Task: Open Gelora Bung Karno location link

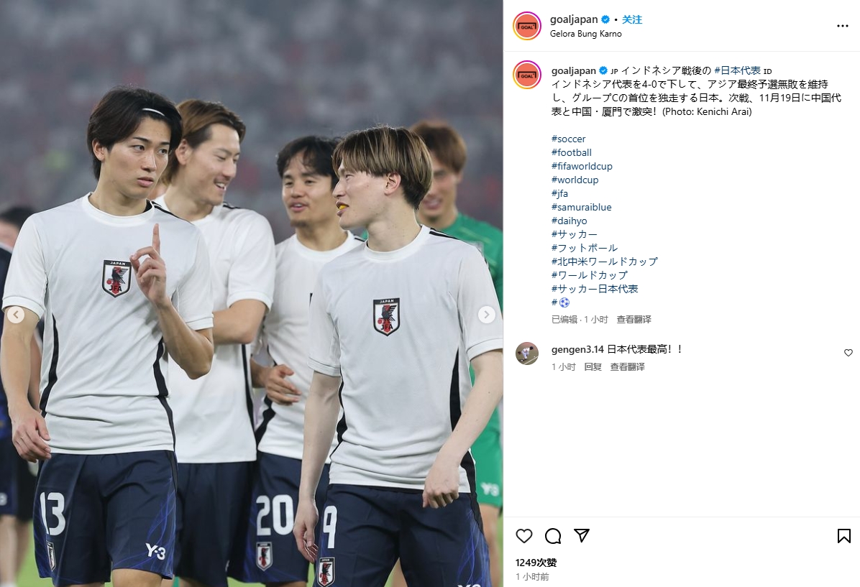Action: click(586, 34)
